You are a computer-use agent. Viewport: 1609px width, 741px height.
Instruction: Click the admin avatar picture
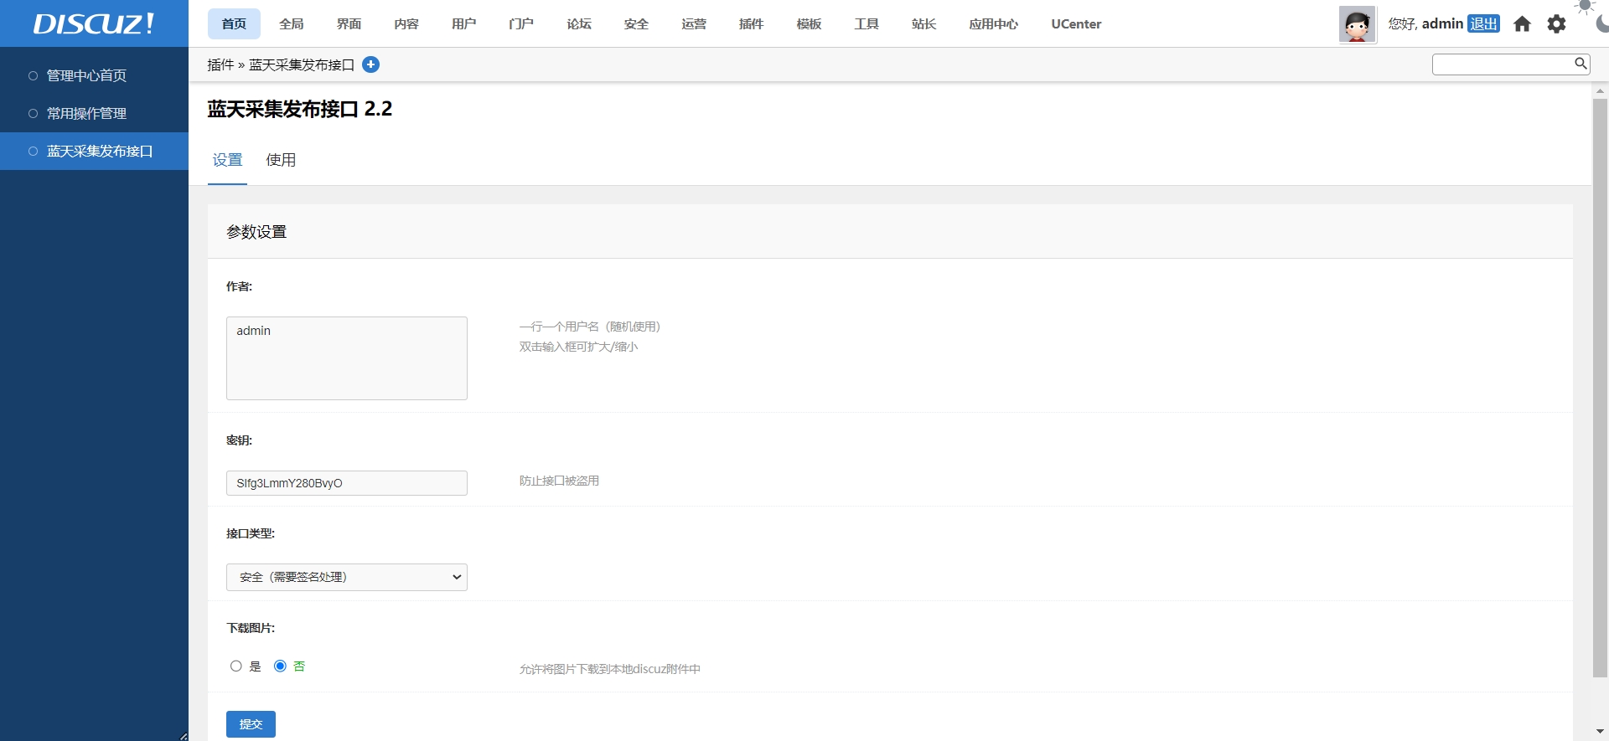(1357, 24)
